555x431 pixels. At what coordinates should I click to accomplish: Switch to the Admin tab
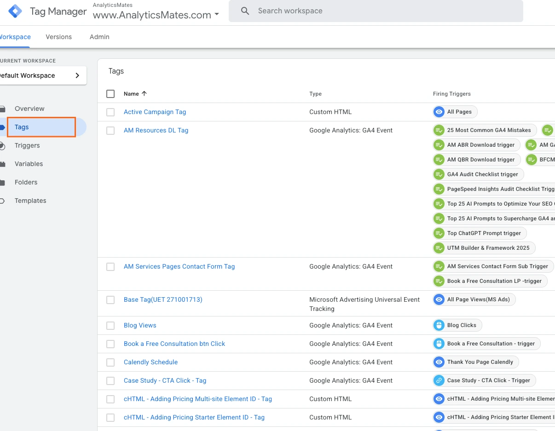click(x=99, y=37)
